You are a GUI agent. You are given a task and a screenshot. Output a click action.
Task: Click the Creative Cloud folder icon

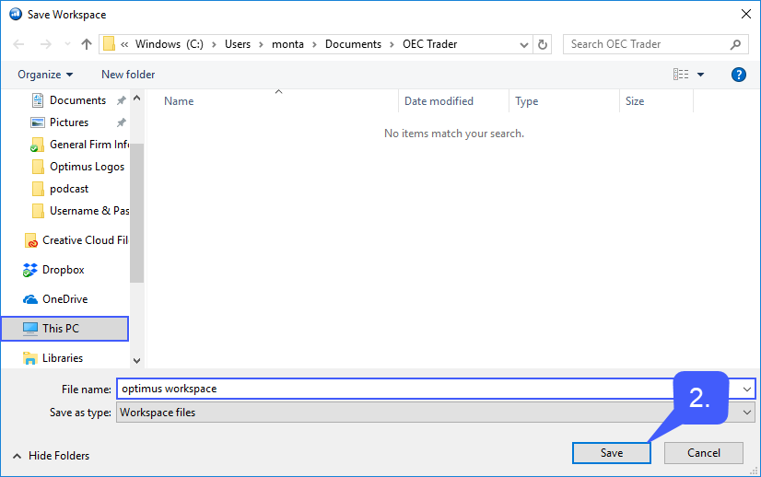(x=30, y=240)
